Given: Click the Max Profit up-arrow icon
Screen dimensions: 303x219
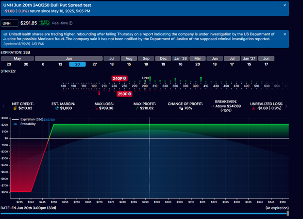Looking at the screenshot, I should click(137, 108).
